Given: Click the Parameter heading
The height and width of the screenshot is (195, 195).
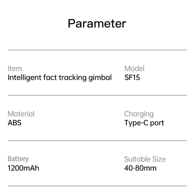Looking at the screenshot, I should (x=97, y=24).
